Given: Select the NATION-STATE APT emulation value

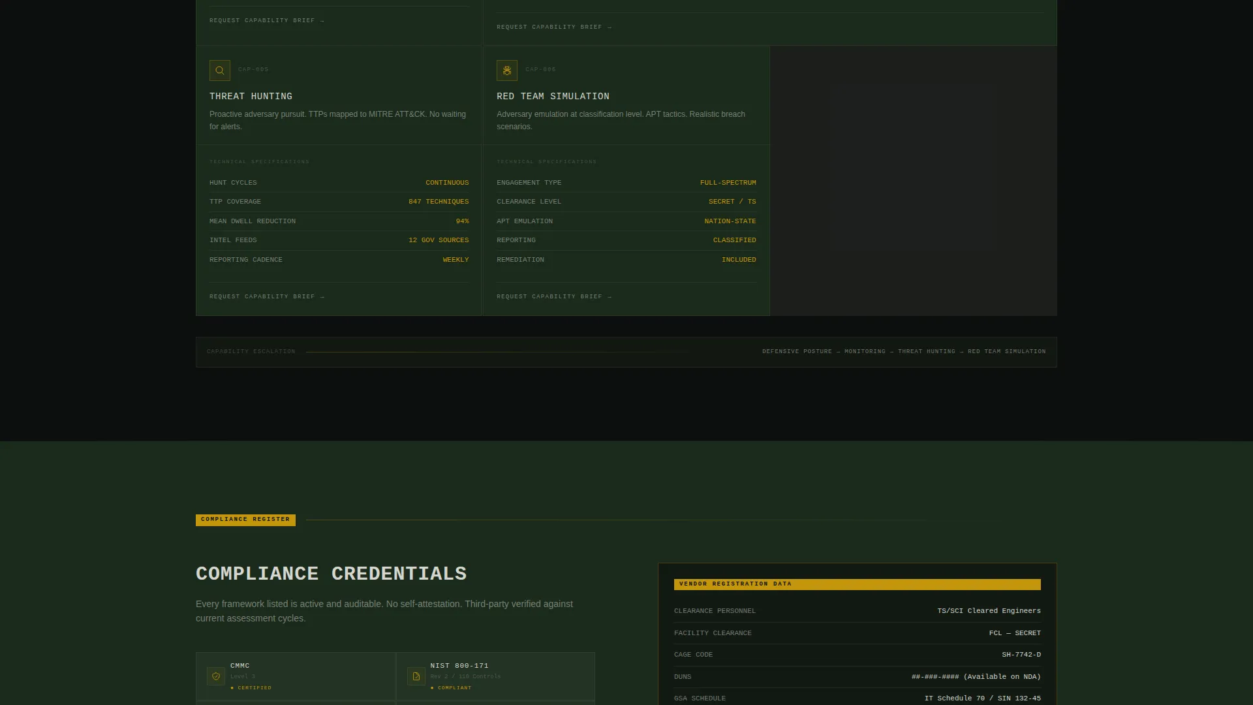Looking at the screenshot, I should 730,221.
